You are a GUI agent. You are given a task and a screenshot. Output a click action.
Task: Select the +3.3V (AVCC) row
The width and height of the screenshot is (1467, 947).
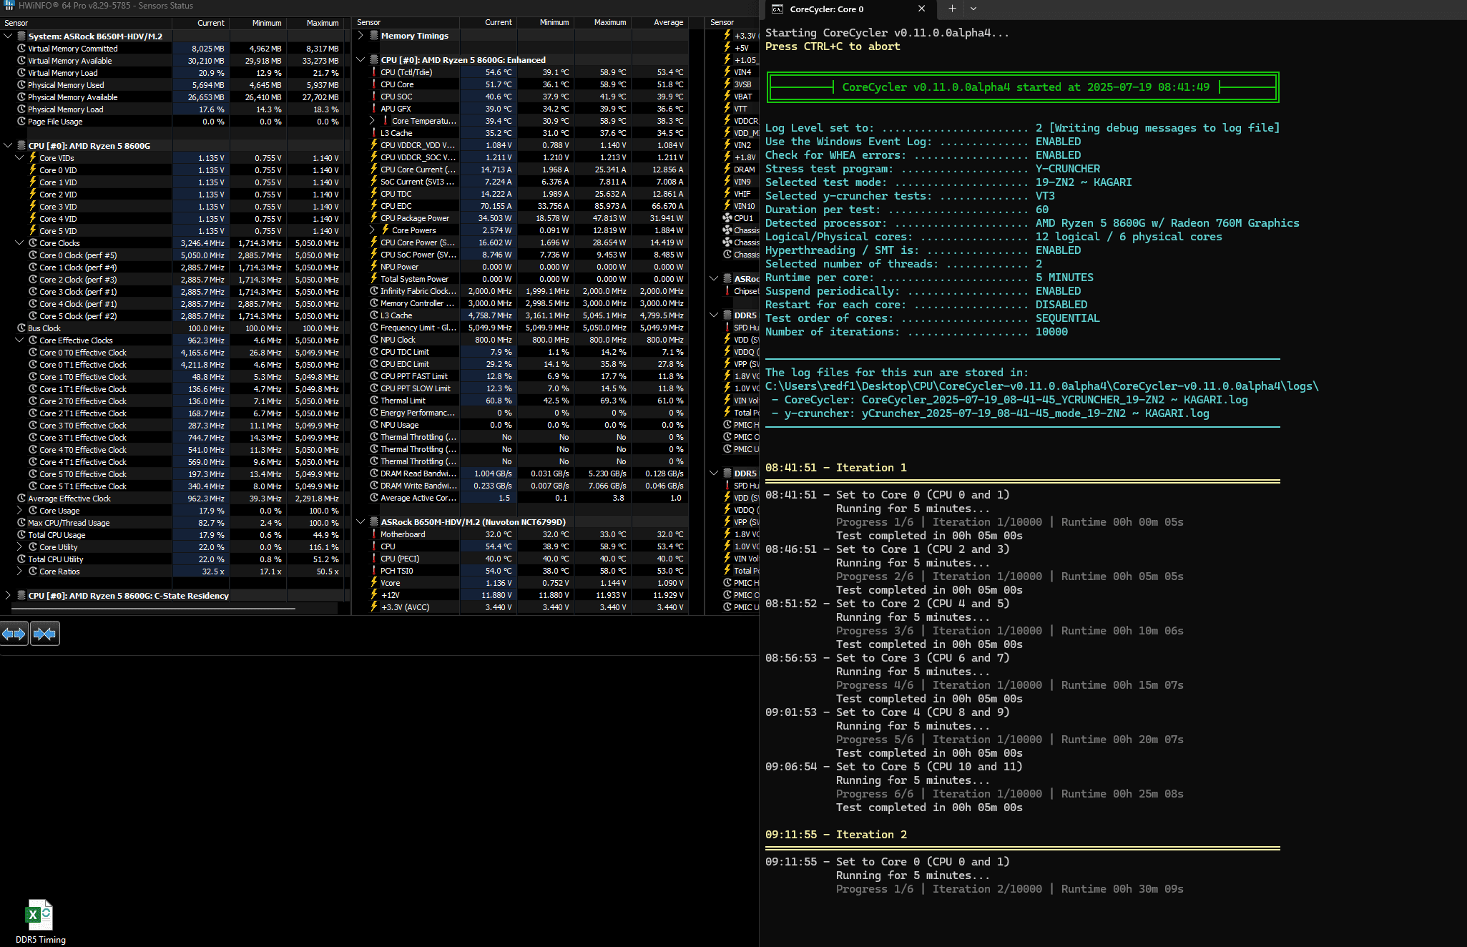(521, 607)
